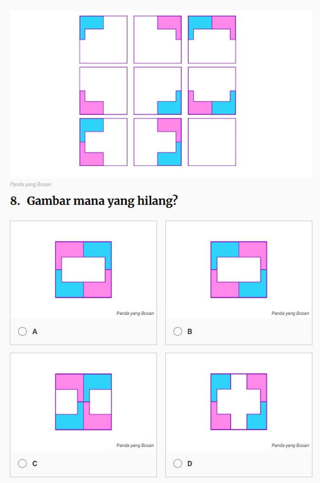Viewport: 320px width, 483px height.
Task: Click top-left puzzle cell with blue corner
Action: click(103, 40)
